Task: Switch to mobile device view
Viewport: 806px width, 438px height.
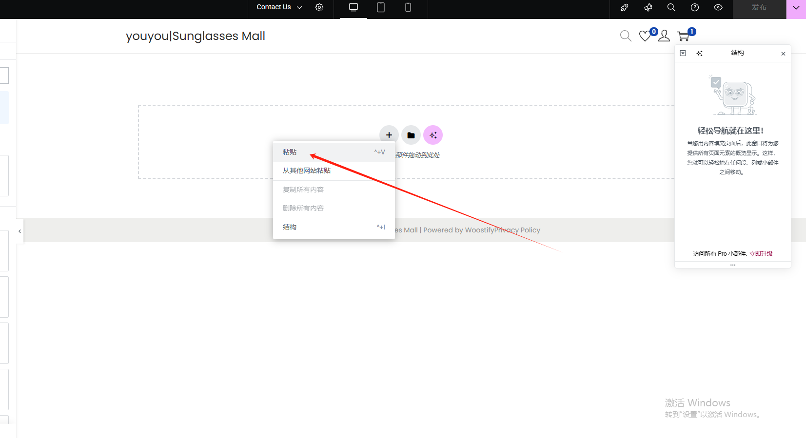Action: click(408, 7)
